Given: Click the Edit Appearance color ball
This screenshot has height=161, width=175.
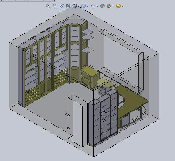Looking at the screenshot, I should 102,6.
